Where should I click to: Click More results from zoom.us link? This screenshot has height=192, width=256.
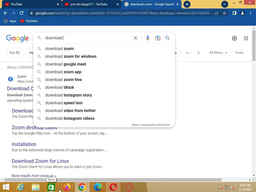(34, 176)
